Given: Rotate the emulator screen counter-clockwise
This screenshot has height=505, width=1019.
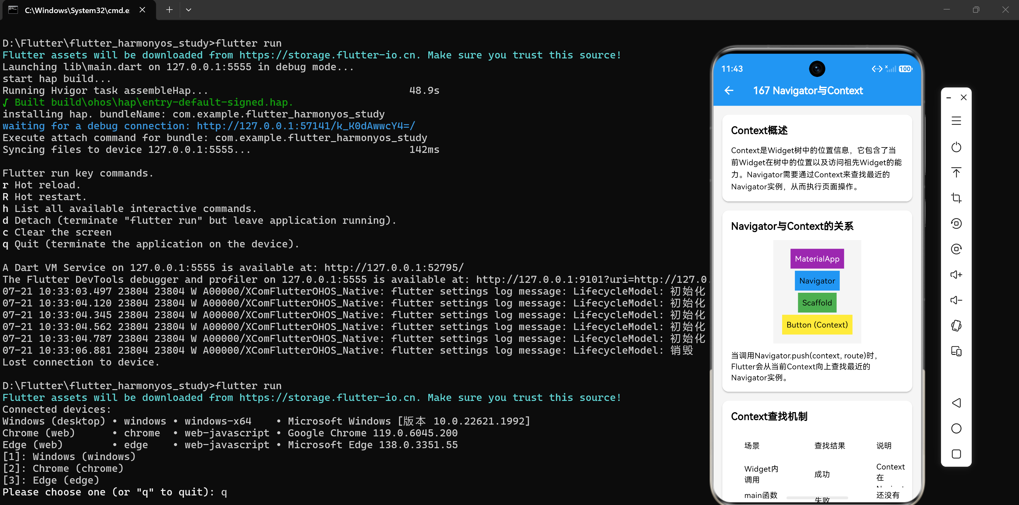Looking at the screenshot, I should (956, 224).
